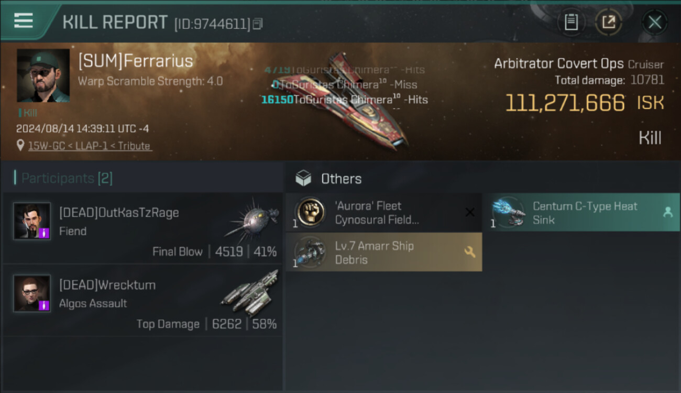Click the clipboard report icon
The height and width of the screenshot is (393, 681).
(571, 22)
